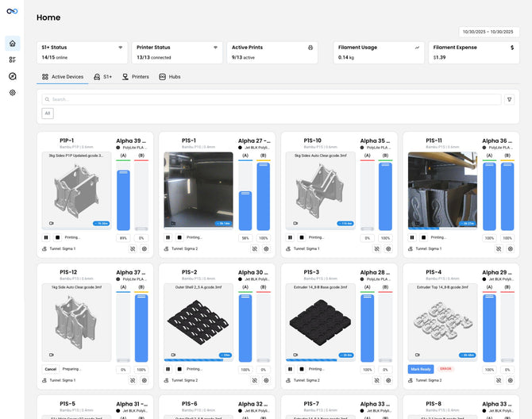Click slot A filament bar on P1S-1
The height and width of the screenshot is (419, 532).
point(245,197)
